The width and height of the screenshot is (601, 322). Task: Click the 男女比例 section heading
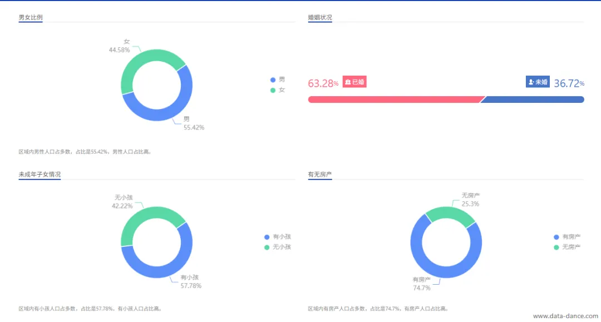(31, 18)
